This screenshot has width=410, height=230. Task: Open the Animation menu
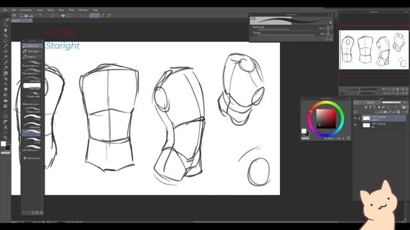[x=26, y=10]
